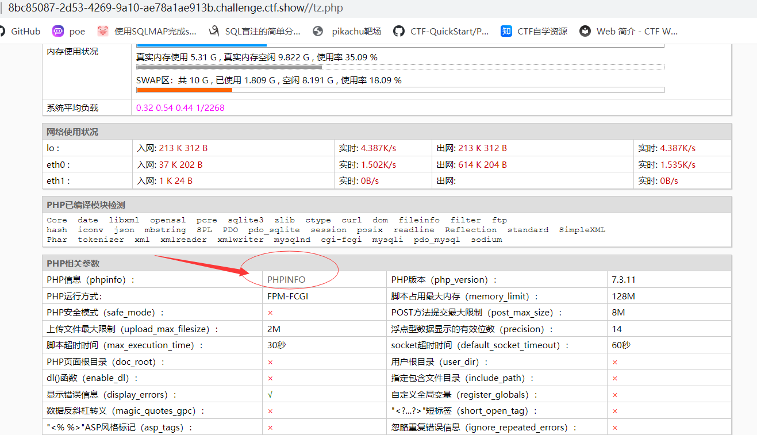This screenshot has width=757, height=435.
Task: Open the 使用SQLMAP完成s... bookmark
Action: [x=147, y=31]
